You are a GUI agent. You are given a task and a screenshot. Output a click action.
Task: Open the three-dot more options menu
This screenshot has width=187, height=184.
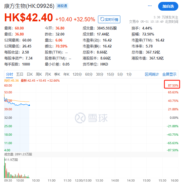[150, 6]
